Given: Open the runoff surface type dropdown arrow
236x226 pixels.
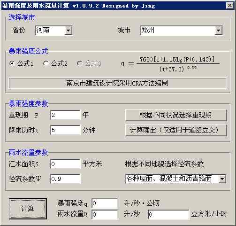Looking at the screenshot, I should click(x=222, y=179).
